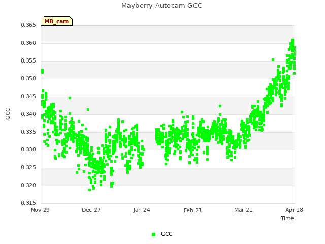
Task: Click the Apr 18 x-axis label
Action: point(294,210)
